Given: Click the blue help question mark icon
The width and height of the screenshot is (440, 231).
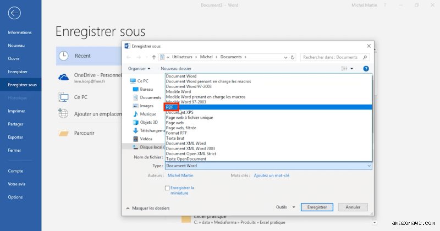Looking at the screenshot, I should [366, 69].
